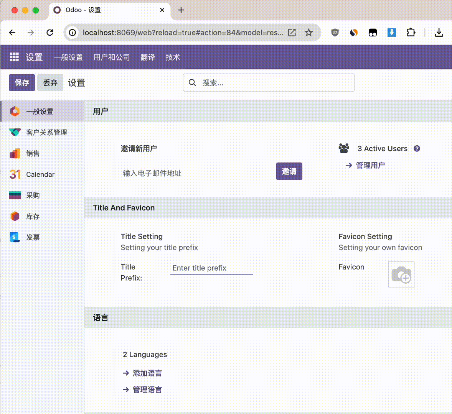Click the Purchase (采购) sidebar icon

pyautogui.click(x=14, y=195)
